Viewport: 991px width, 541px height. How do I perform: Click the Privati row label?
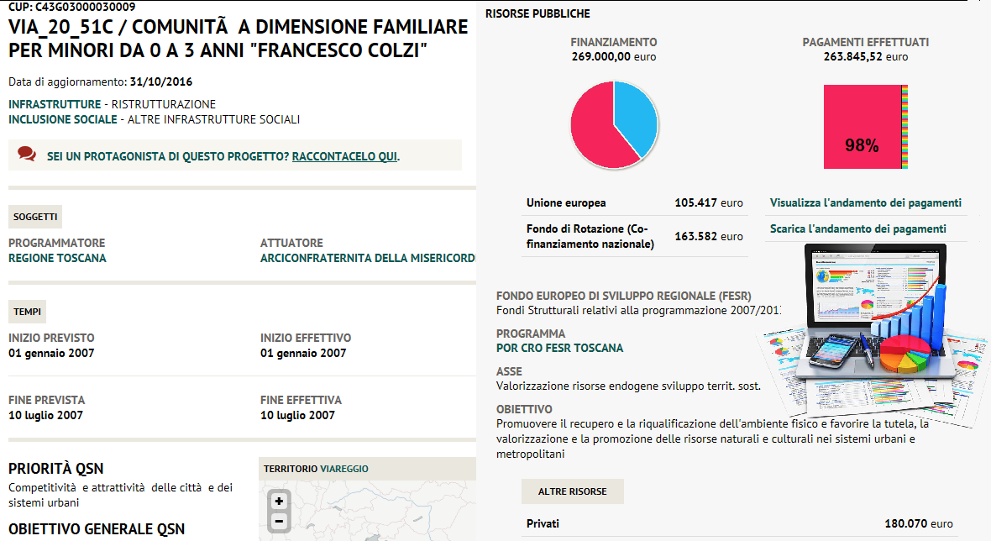[x=543, y=523]
